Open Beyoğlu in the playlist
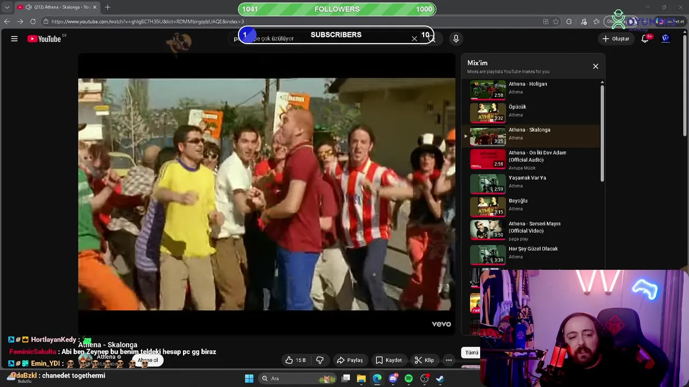Image resolution: width=689 pixels, height=387 pixels. pos(532,206)
